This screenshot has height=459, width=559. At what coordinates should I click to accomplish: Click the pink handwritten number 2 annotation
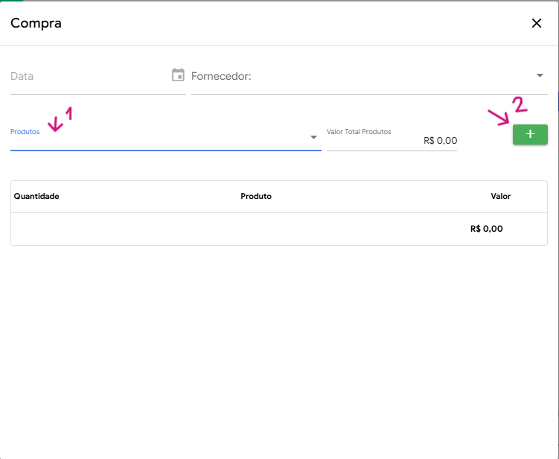tap(518, 105)
